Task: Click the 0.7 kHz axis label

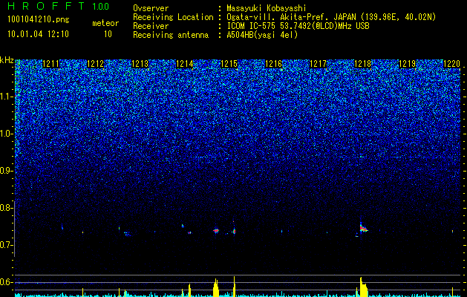Action: coord(7,245)
